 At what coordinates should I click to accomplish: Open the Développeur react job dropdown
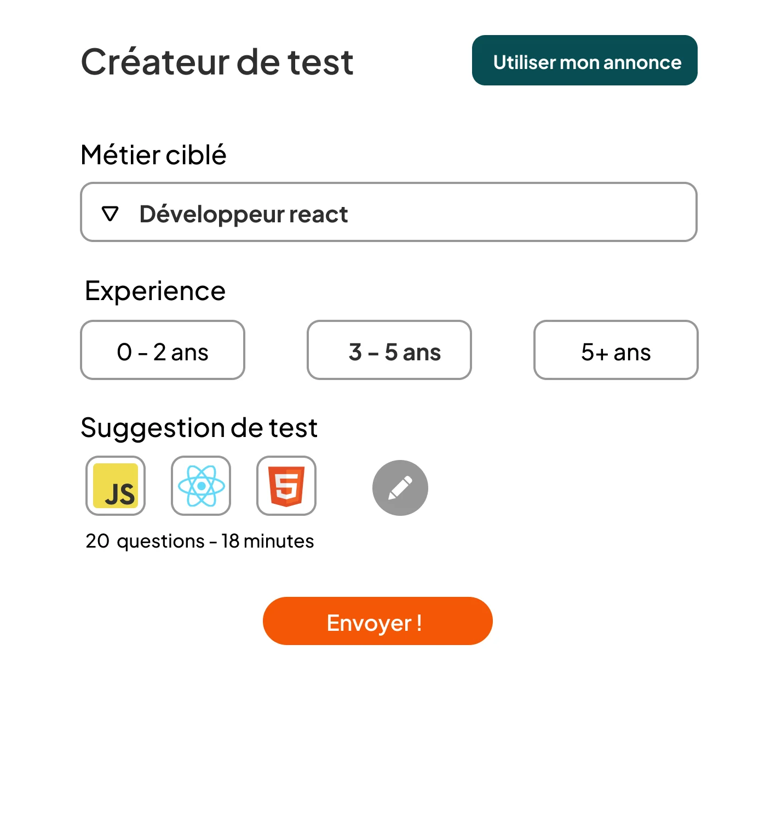tap(389, 212)
